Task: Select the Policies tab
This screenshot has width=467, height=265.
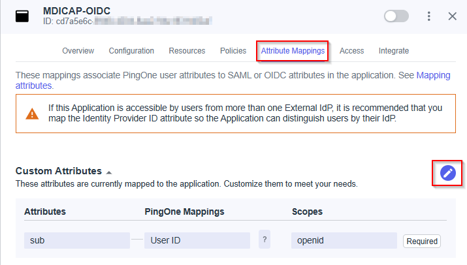Action: (x=233, y=51)
